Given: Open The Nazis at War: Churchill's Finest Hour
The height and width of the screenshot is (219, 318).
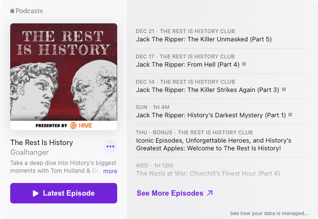Looking at the screenshot, I should (208, 173).
